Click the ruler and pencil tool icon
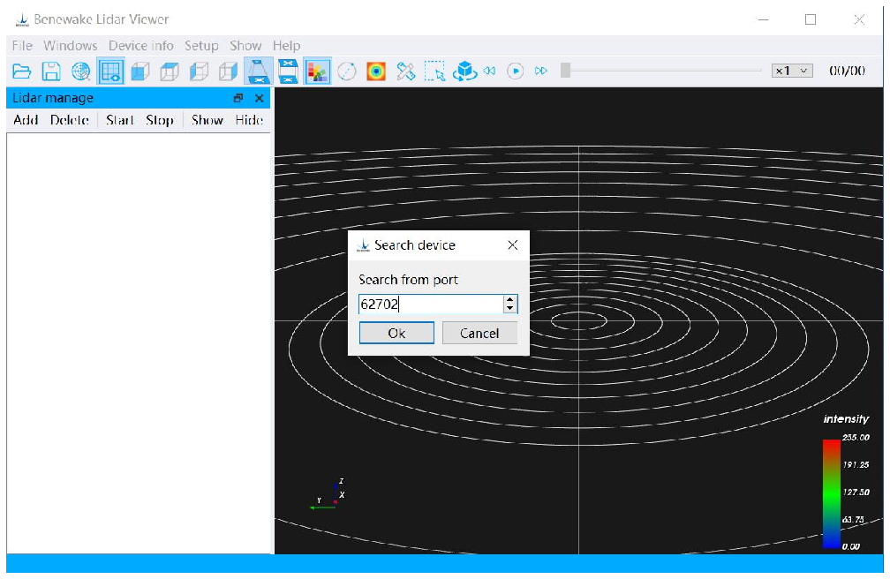This screenshot has height=579, width=890. tap(406, 71)
